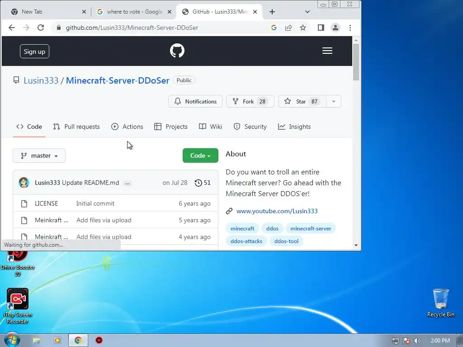
Task: Expand commit details ellipsis button
Action: click(x=127, y=183)
